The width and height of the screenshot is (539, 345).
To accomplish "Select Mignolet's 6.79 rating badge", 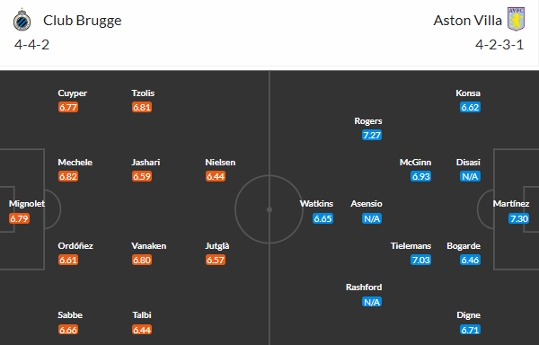I will (x=19, y=218).
